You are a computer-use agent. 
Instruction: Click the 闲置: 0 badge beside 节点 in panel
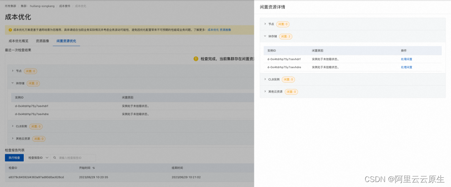click(283, 24)
